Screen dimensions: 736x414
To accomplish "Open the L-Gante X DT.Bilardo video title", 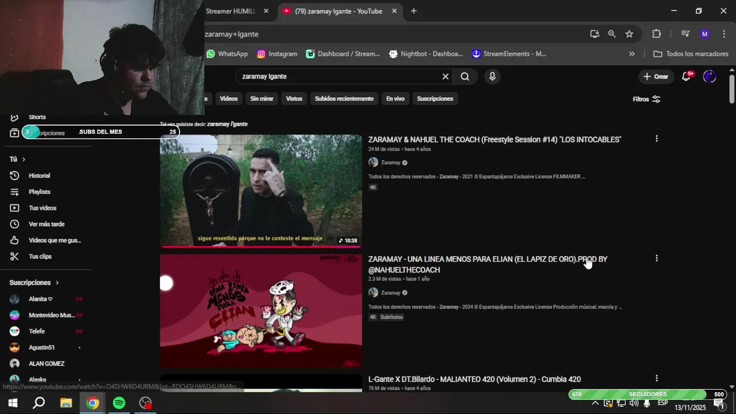I will click(474, 379).
